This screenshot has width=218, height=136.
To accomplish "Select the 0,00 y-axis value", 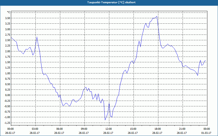I will point(8,95).
